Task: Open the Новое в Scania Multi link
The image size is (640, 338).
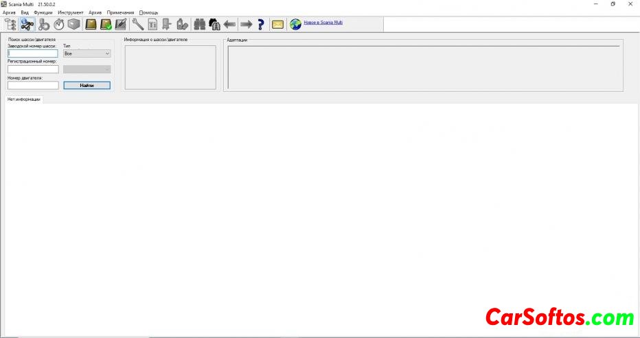Action: (323, 23)
